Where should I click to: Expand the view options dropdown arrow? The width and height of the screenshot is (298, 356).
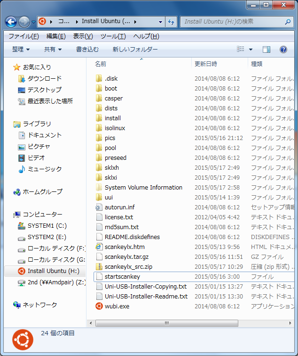coord(251,49)
